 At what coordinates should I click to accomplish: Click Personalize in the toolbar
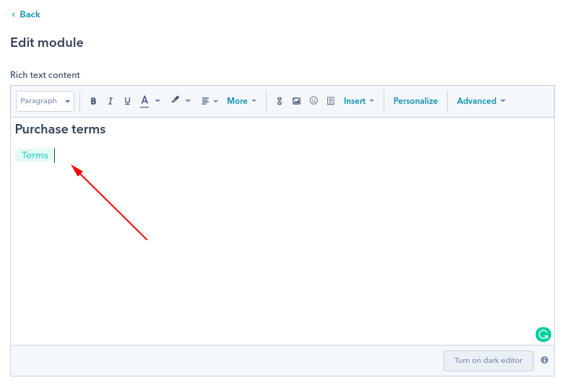pos(415,101)
